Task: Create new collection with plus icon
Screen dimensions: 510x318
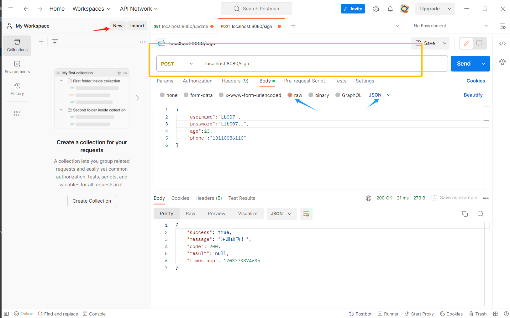Action: [x=41, y=42]
